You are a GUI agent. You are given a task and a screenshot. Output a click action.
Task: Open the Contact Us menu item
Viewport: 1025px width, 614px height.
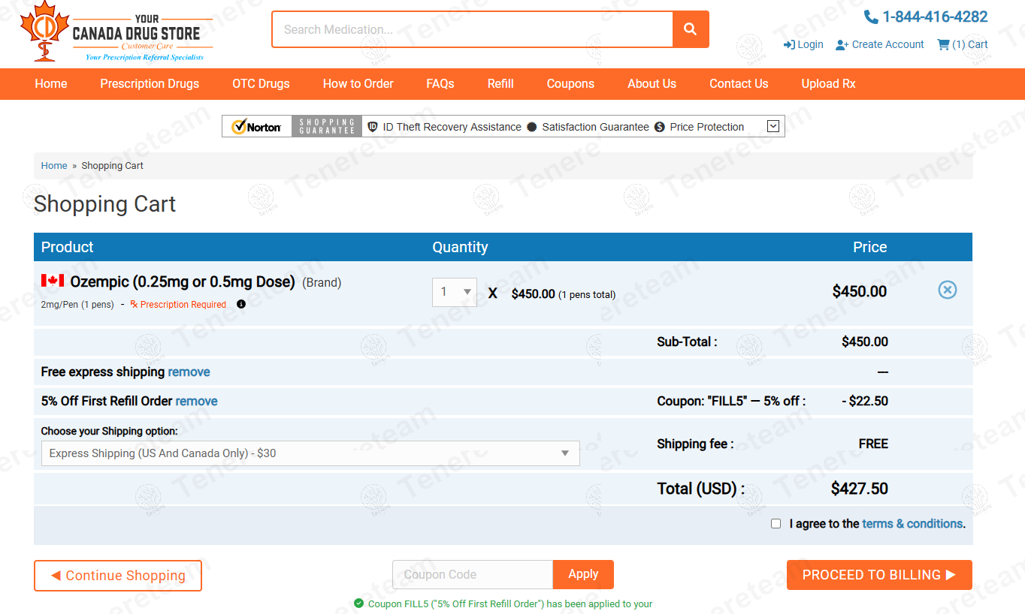tap(739, 84)
